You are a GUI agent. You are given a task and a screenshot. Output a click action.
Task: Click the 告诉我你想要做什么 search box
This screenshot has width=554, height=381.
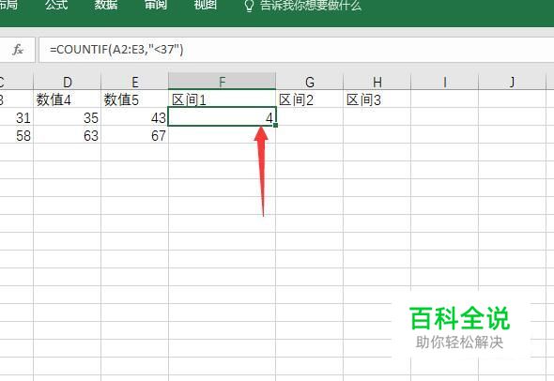click(x=311, y=6)
